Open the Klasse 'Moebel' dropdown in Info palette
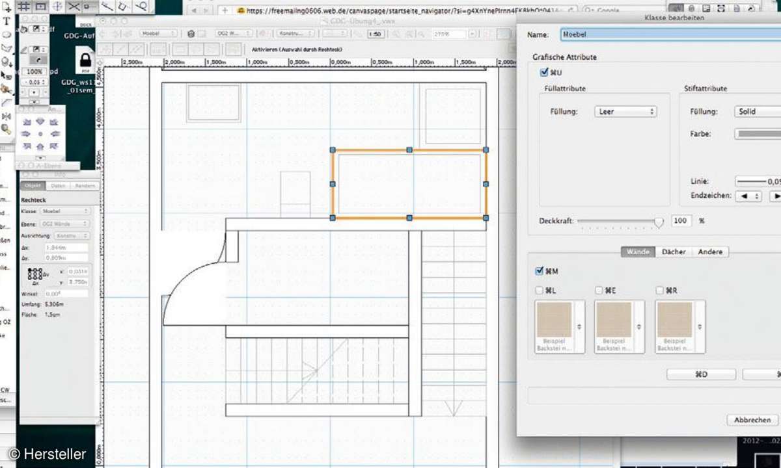Image resolution: width=781 pixels, height=468 pixels. (64, 211)
